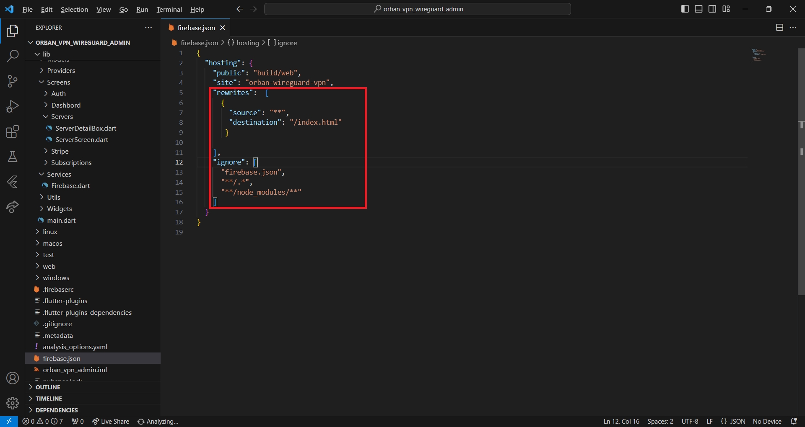Image resolution: width=805 pixels, height=427 pixels.
Task: Open the Terminal menu
Action: 169,9
